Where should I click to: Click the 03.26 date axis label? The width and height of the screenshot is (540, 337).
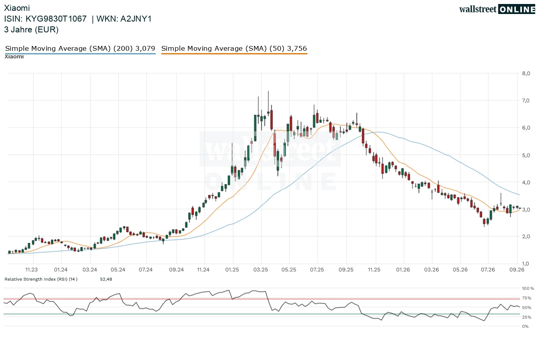(x=432, y=270)
